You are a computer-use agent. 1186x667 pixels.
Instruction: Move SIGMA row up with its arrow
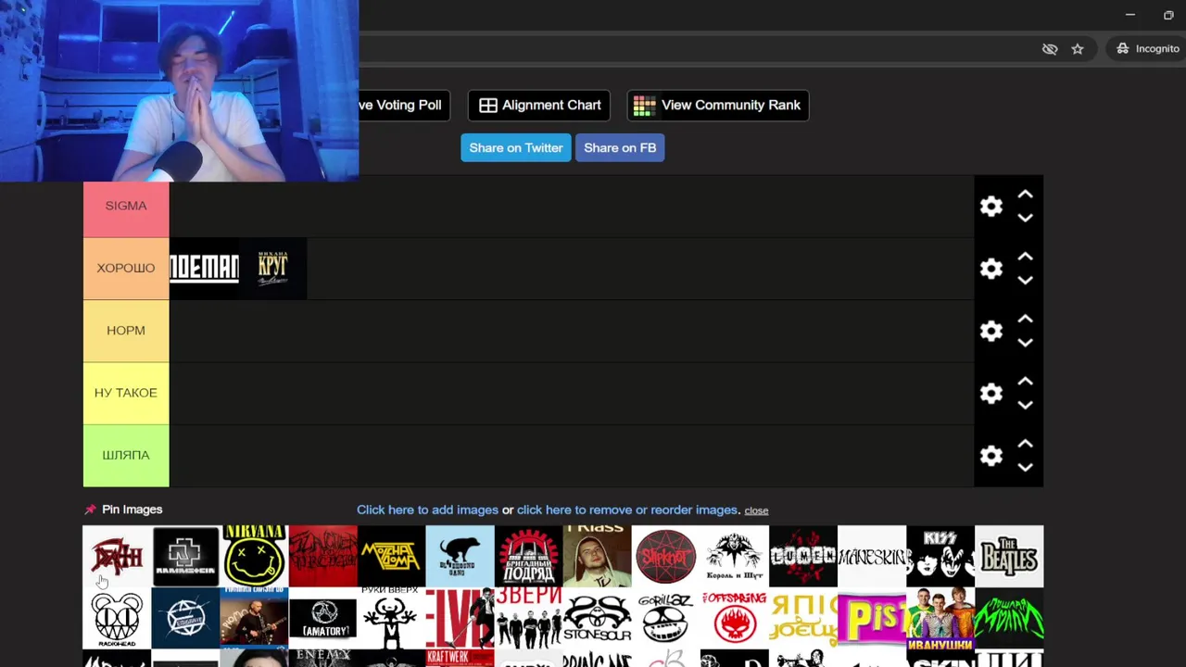tap(1025, 195)
